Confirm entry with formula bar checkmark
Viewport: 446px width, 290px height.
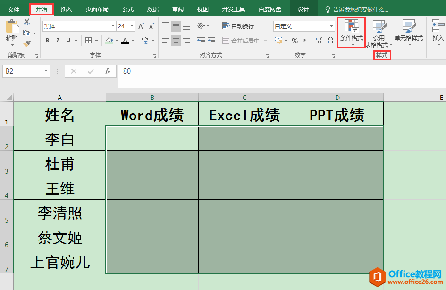pos(91,71)
